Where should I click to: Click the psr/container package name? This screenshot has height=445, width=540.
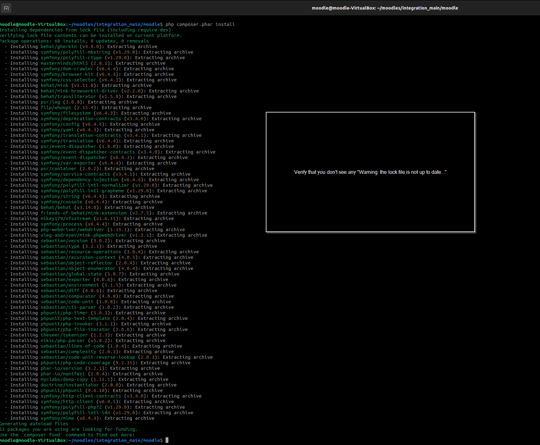[59, 169]
